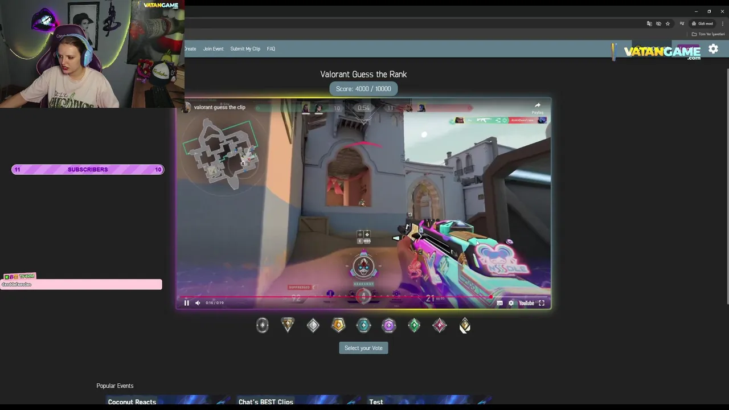Click the translate page icon

[649, 23]
